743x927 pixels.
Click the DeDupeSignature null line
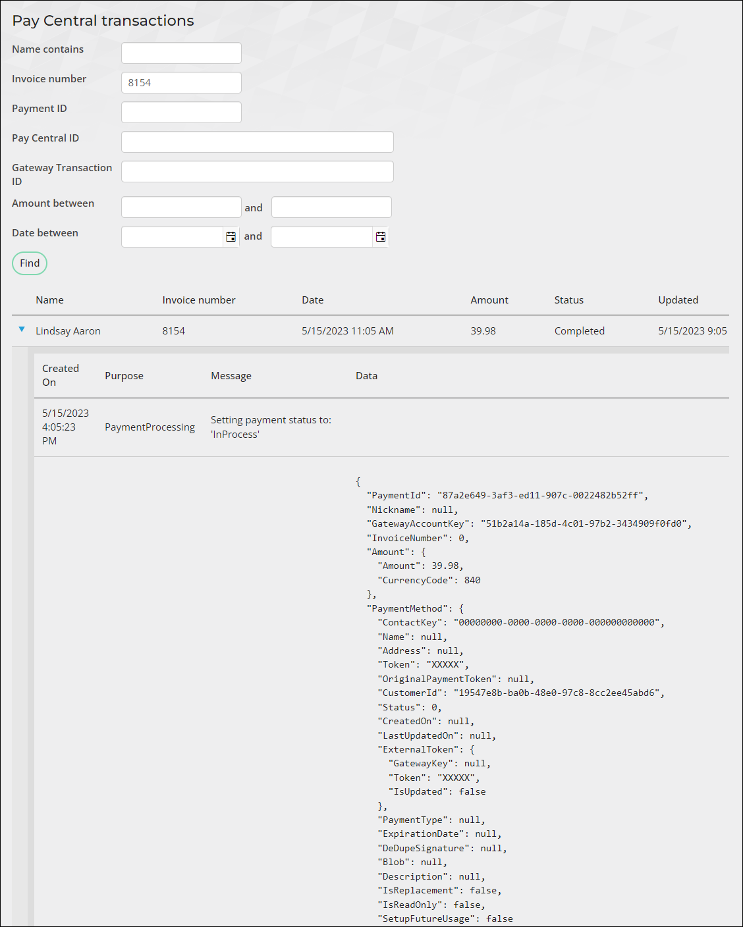443,849
